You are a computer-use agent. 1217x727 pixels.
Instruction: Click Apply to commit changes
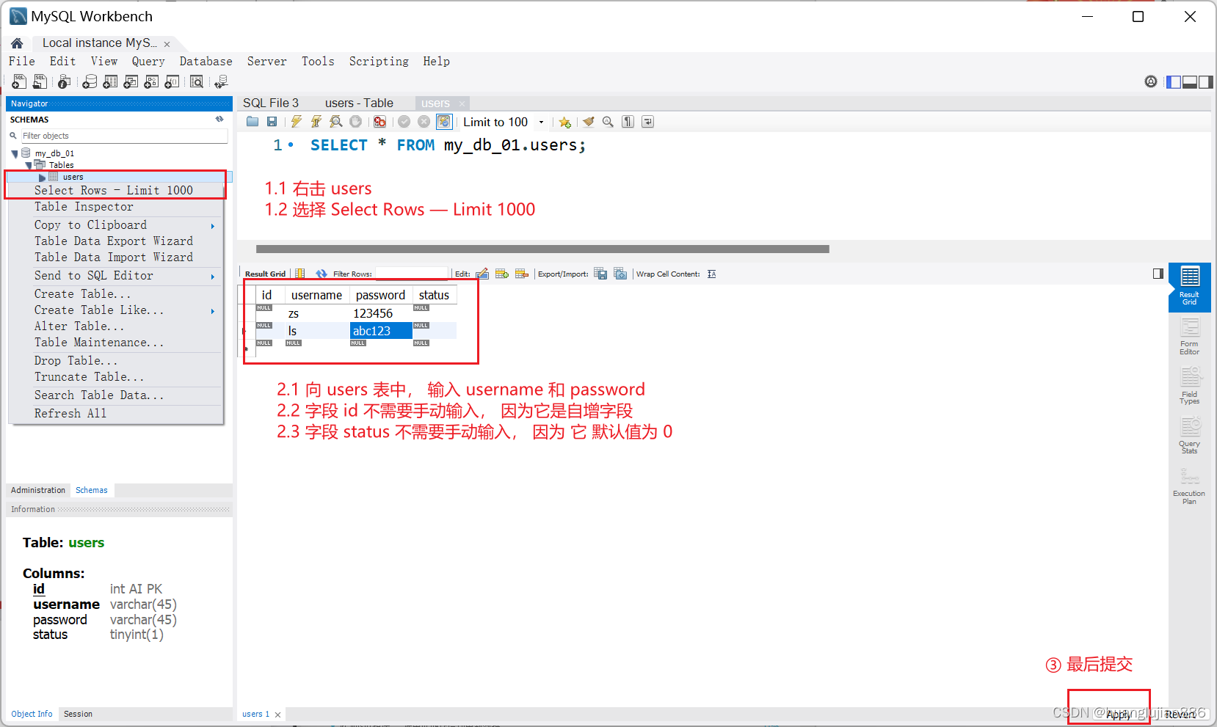(x=1117, y=715)
